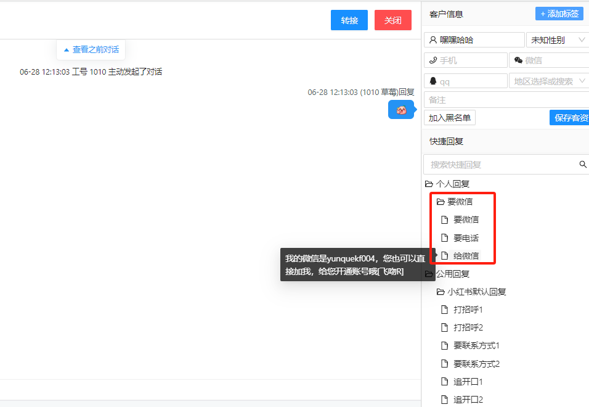Click the file icon beside 打招呼1
589x407 pixels.
pos(444,310)
